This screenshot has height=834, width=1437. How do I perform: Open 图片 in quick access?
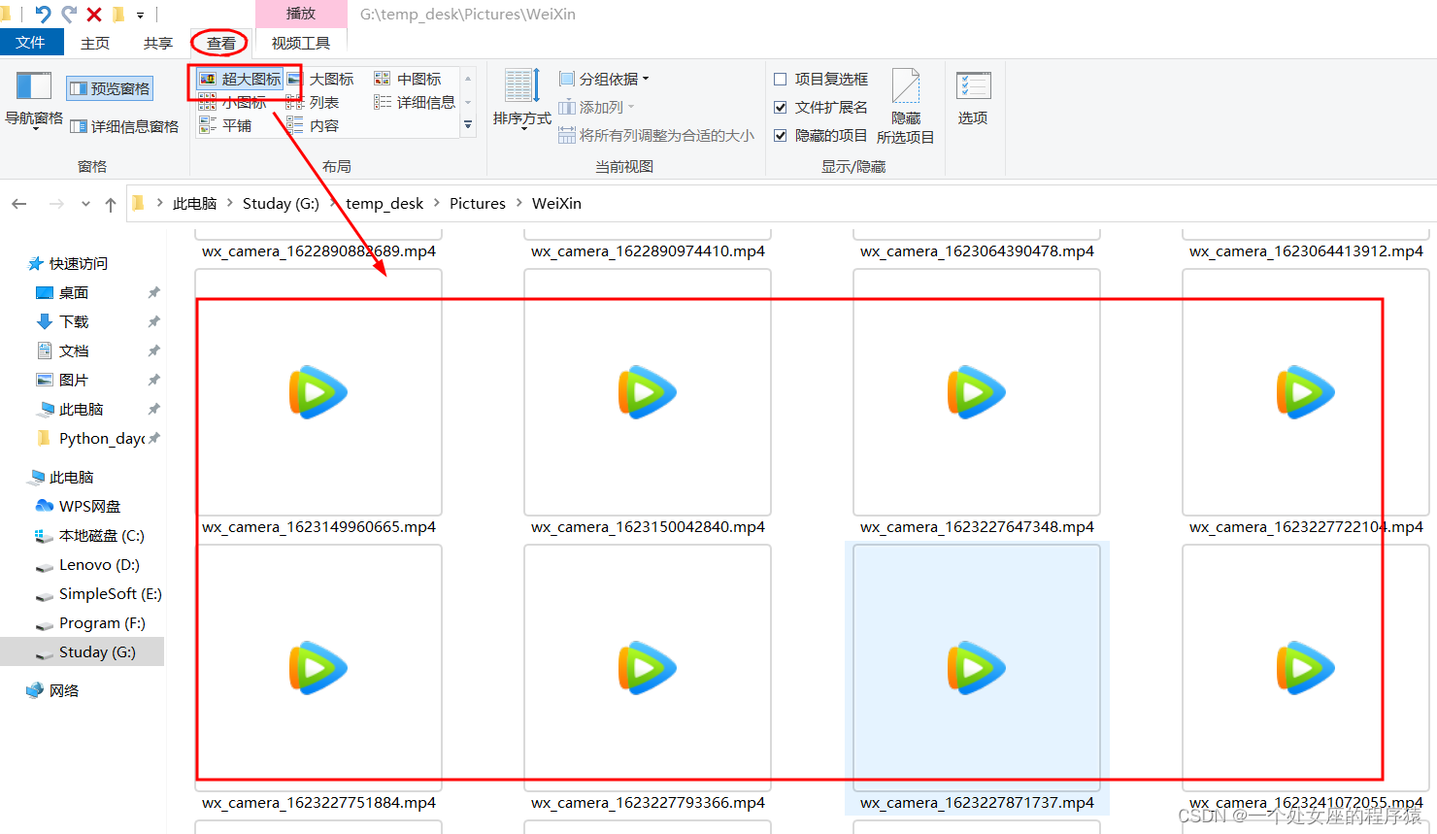[62, 380]
